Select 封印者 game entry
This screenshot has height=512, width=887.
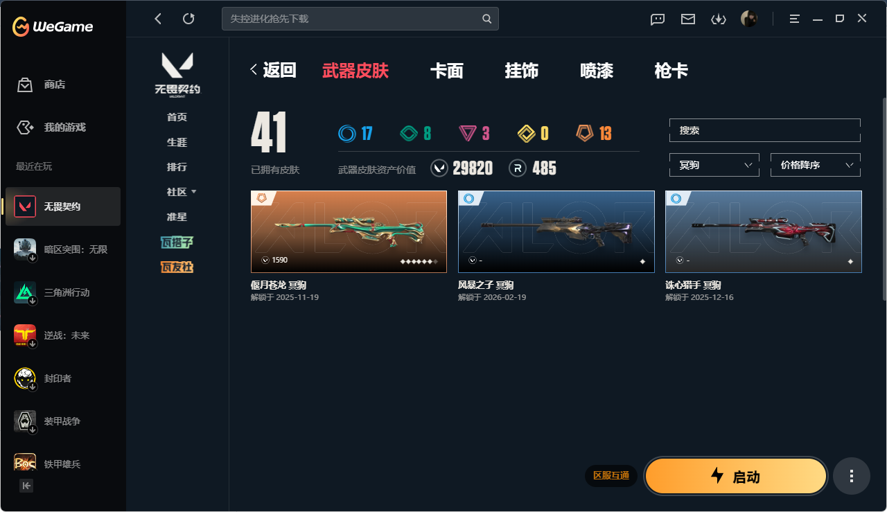tap(63, 378)
